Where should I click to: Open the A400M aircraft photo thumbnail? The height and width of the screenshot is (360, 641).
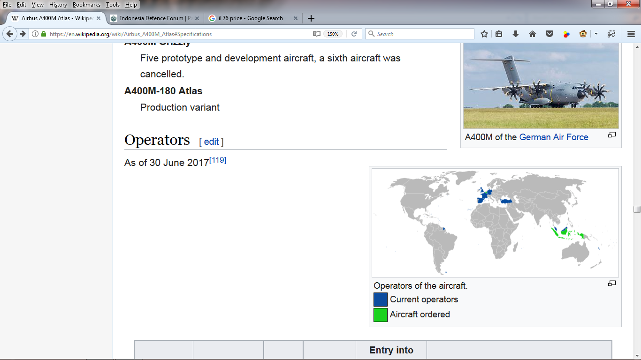tap(541, 85)
